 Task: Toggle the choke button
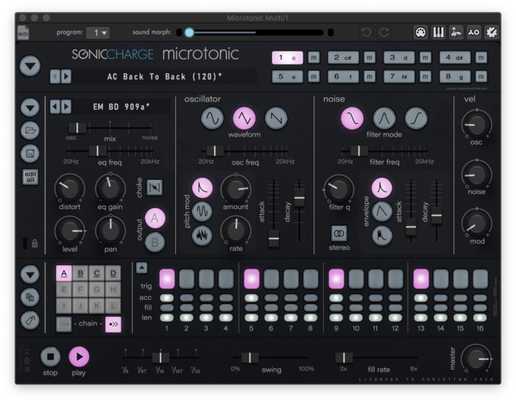point(154,187)
